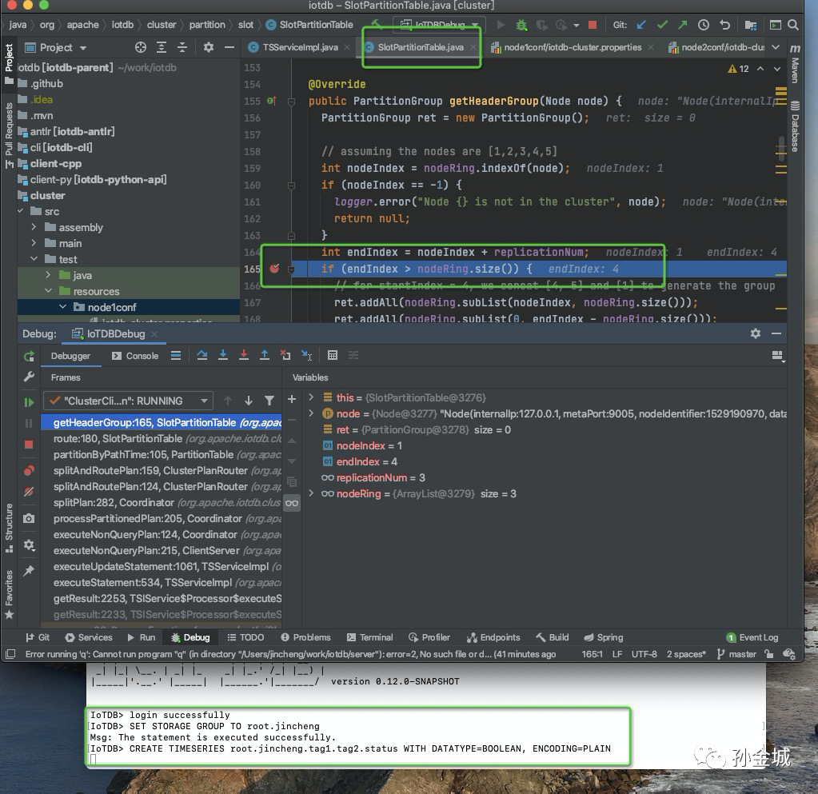Click Run to Cursor icon
The width and height of the screenshot is (818, 794).
click(x=307, y=355)
